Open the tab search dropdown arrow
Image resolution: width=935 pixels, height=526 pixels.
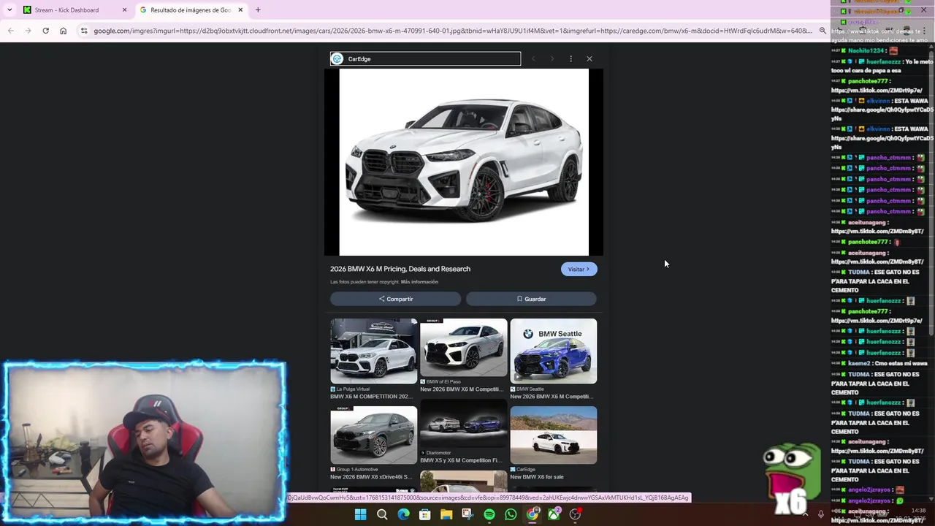tap(9, 10)
